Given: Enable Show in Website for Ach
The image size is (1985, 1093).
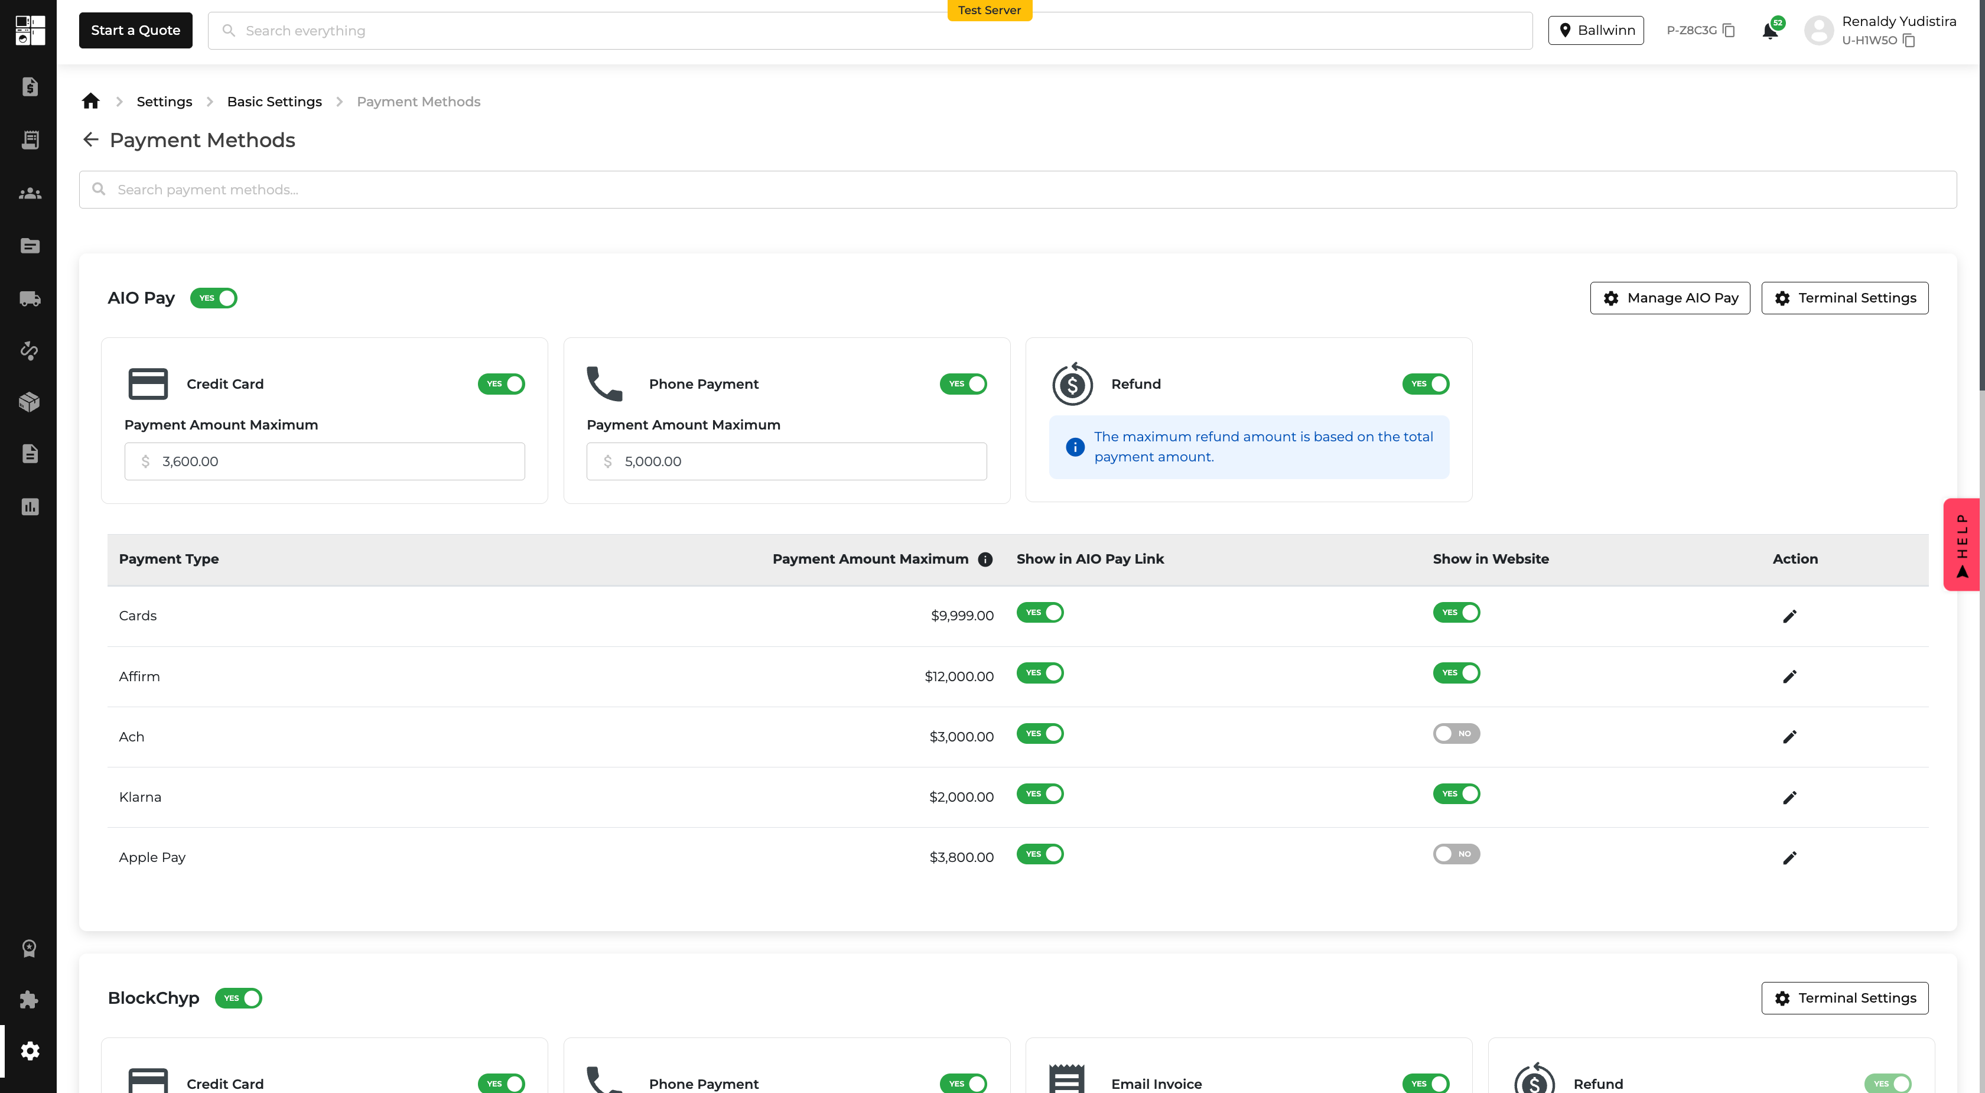Looking at the screenshot, I should tap(1456, 734).
